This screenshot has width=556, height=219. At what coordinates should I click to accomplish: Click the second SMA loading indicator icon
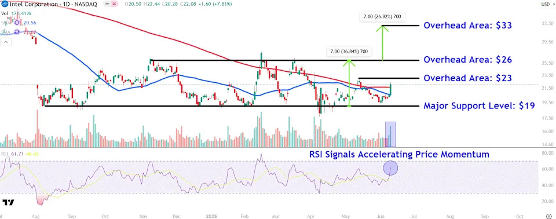pos(17,32)
